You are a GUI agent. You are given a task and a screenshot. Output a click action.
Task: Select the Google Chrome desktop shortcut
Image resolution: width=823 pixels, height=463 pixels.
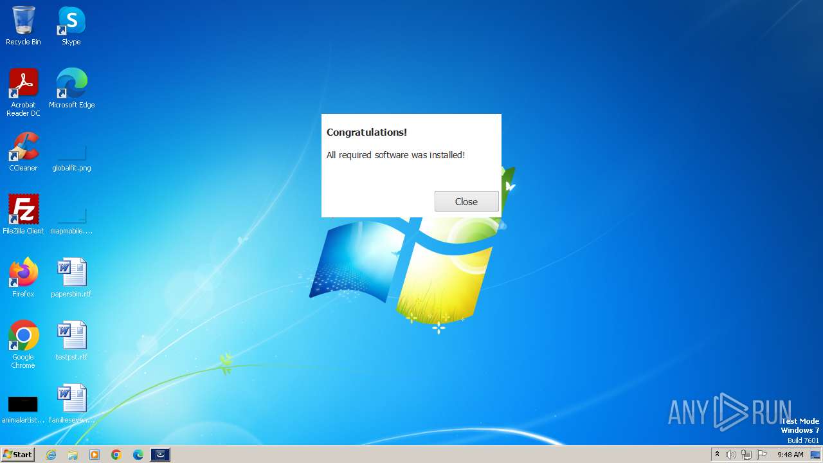click(x=23, y=345)
